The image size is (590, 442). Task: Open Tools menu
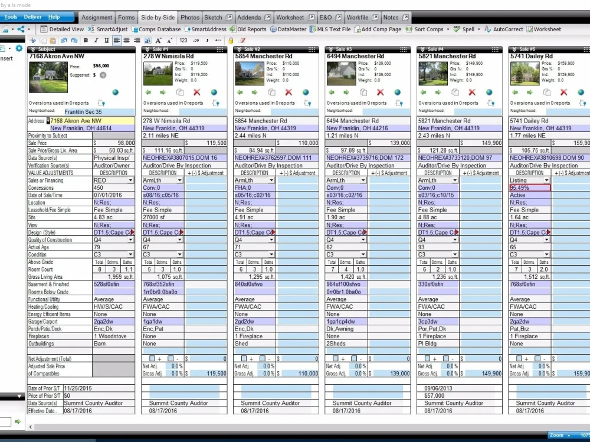pyautogui.click(x=11, y=17)
